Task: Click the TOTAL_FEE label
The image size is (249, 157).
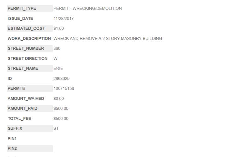Action: click(x=19, y=119)
